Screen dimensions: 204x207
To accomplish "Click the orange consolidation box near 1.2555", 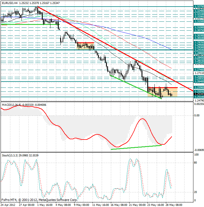I will [162, 92].
